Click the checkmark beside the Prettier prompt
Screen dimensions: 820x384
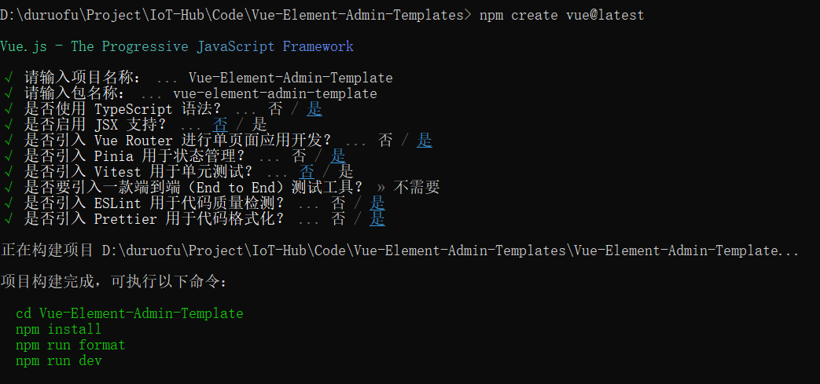pos(8,219)
